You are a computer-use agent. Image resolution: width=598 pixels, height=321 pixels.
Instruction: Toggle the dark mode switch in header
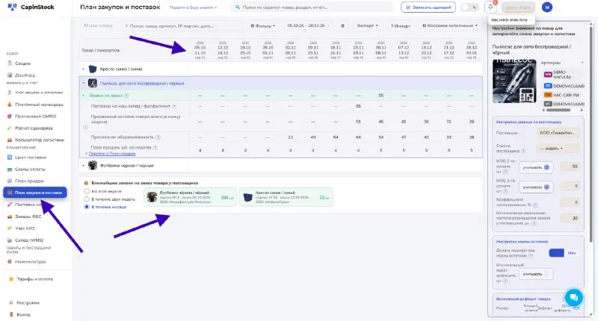coord(469,7)
